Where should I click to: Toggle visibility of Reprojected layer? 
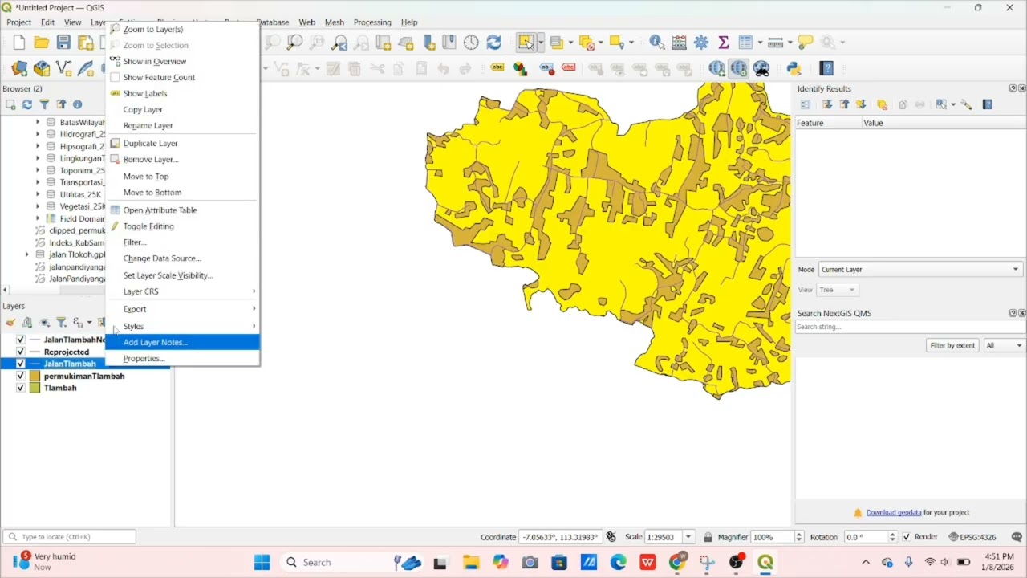pos(21,352)
